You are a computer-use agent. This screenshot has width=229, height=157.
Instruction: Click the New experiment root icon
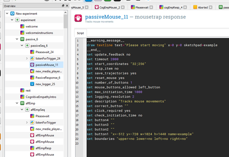[x=12, y=14]
